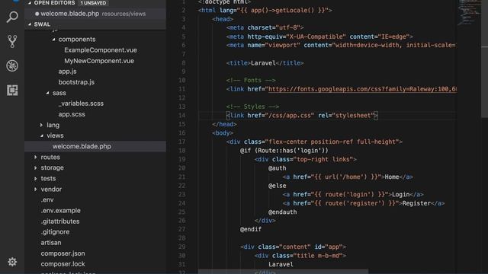The width and height of the screenshot is (488, 274).
Task: Open the Extensions view icon
Action: tap(12, 90)
